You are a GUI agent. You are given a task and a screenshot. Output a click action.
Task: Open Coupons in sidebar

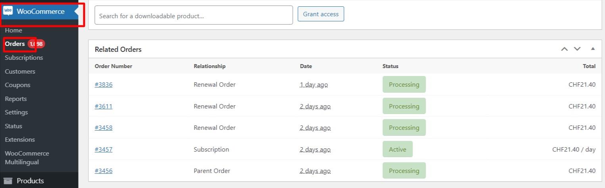click(17, 85)
